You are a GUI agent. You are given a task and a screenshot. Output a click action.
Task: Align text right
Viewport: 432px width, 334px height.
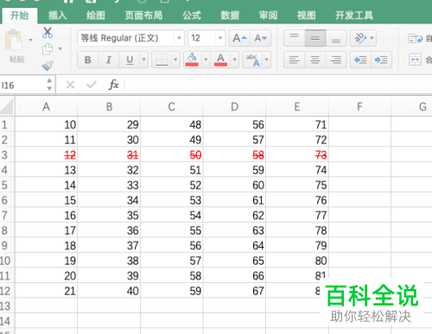pos(336,60)
